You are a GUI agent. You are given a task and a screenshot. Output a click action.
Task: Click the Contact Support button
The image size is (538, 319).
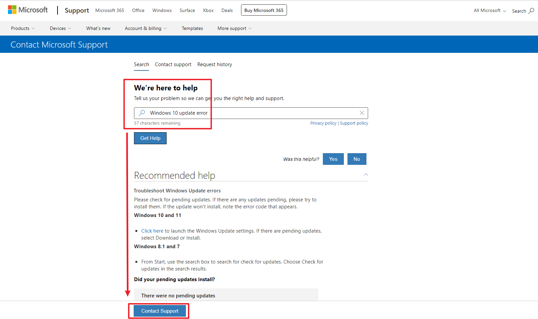tap(160, 311)
